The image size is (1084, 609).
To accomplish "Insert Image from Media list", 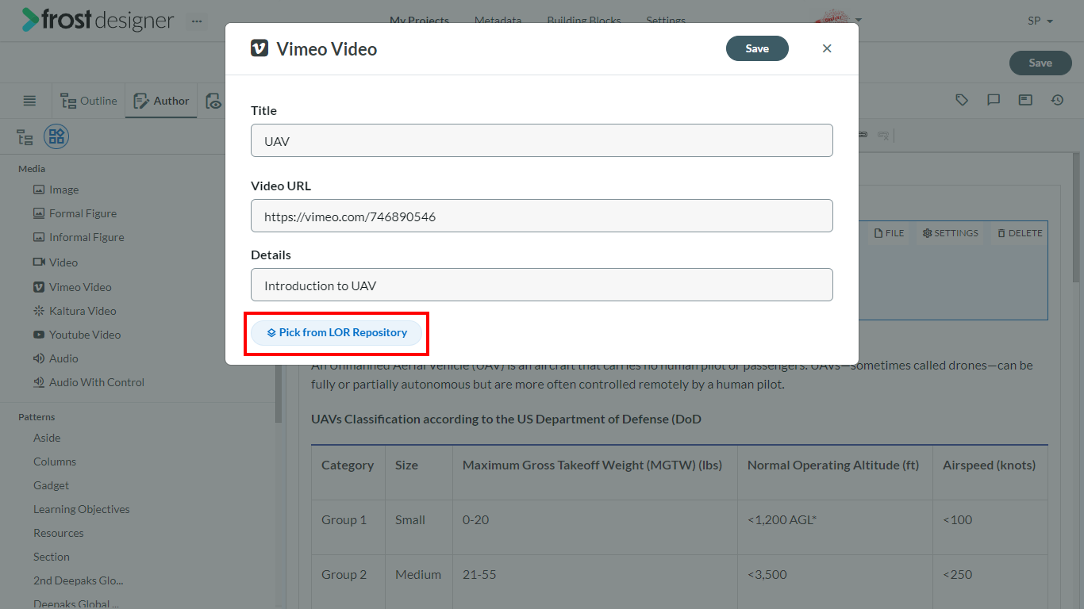I will pos(63,190).
